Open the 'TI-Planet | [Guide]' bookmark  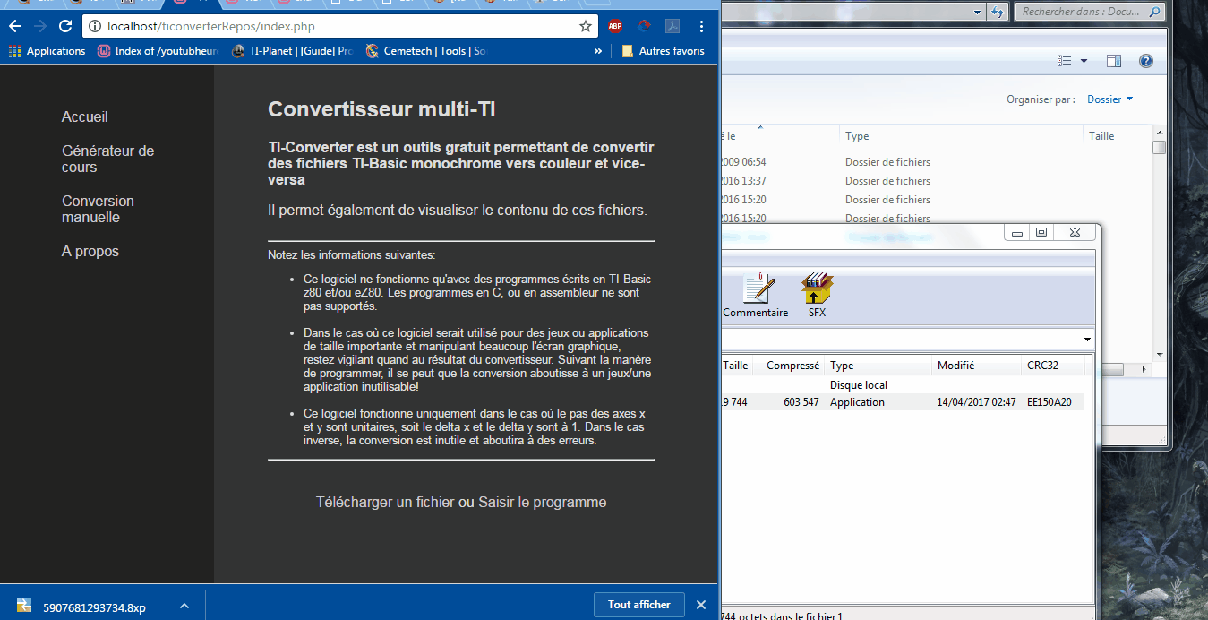pos(292,51)
